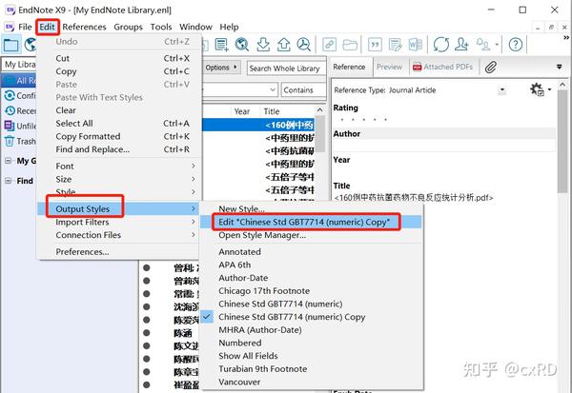The image size is (572, 393).
Task: Switch to the Attached PDFs tab
Action: [442, 67]
